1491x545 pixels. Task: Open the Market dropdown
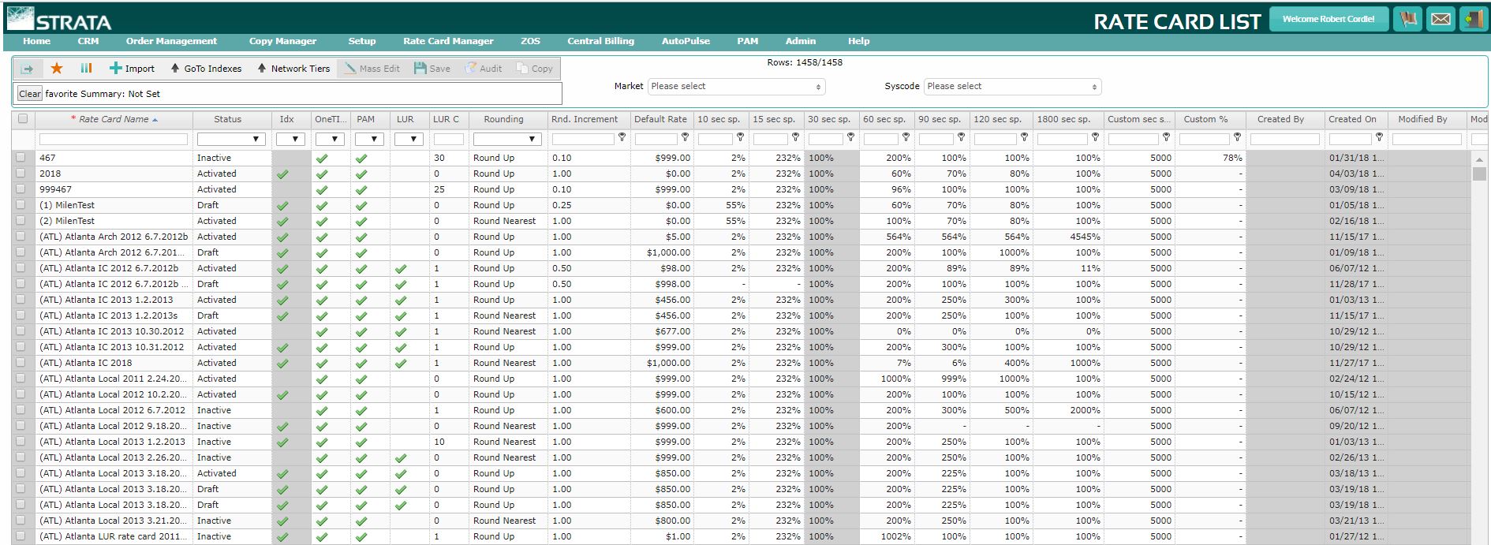click(x=736, y=87)
